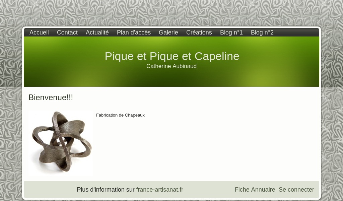Click the Pique et Pique et Capeline title
The width and height of the screenshot is (343, 201).
pyautogui.click(x=172, y=56)
